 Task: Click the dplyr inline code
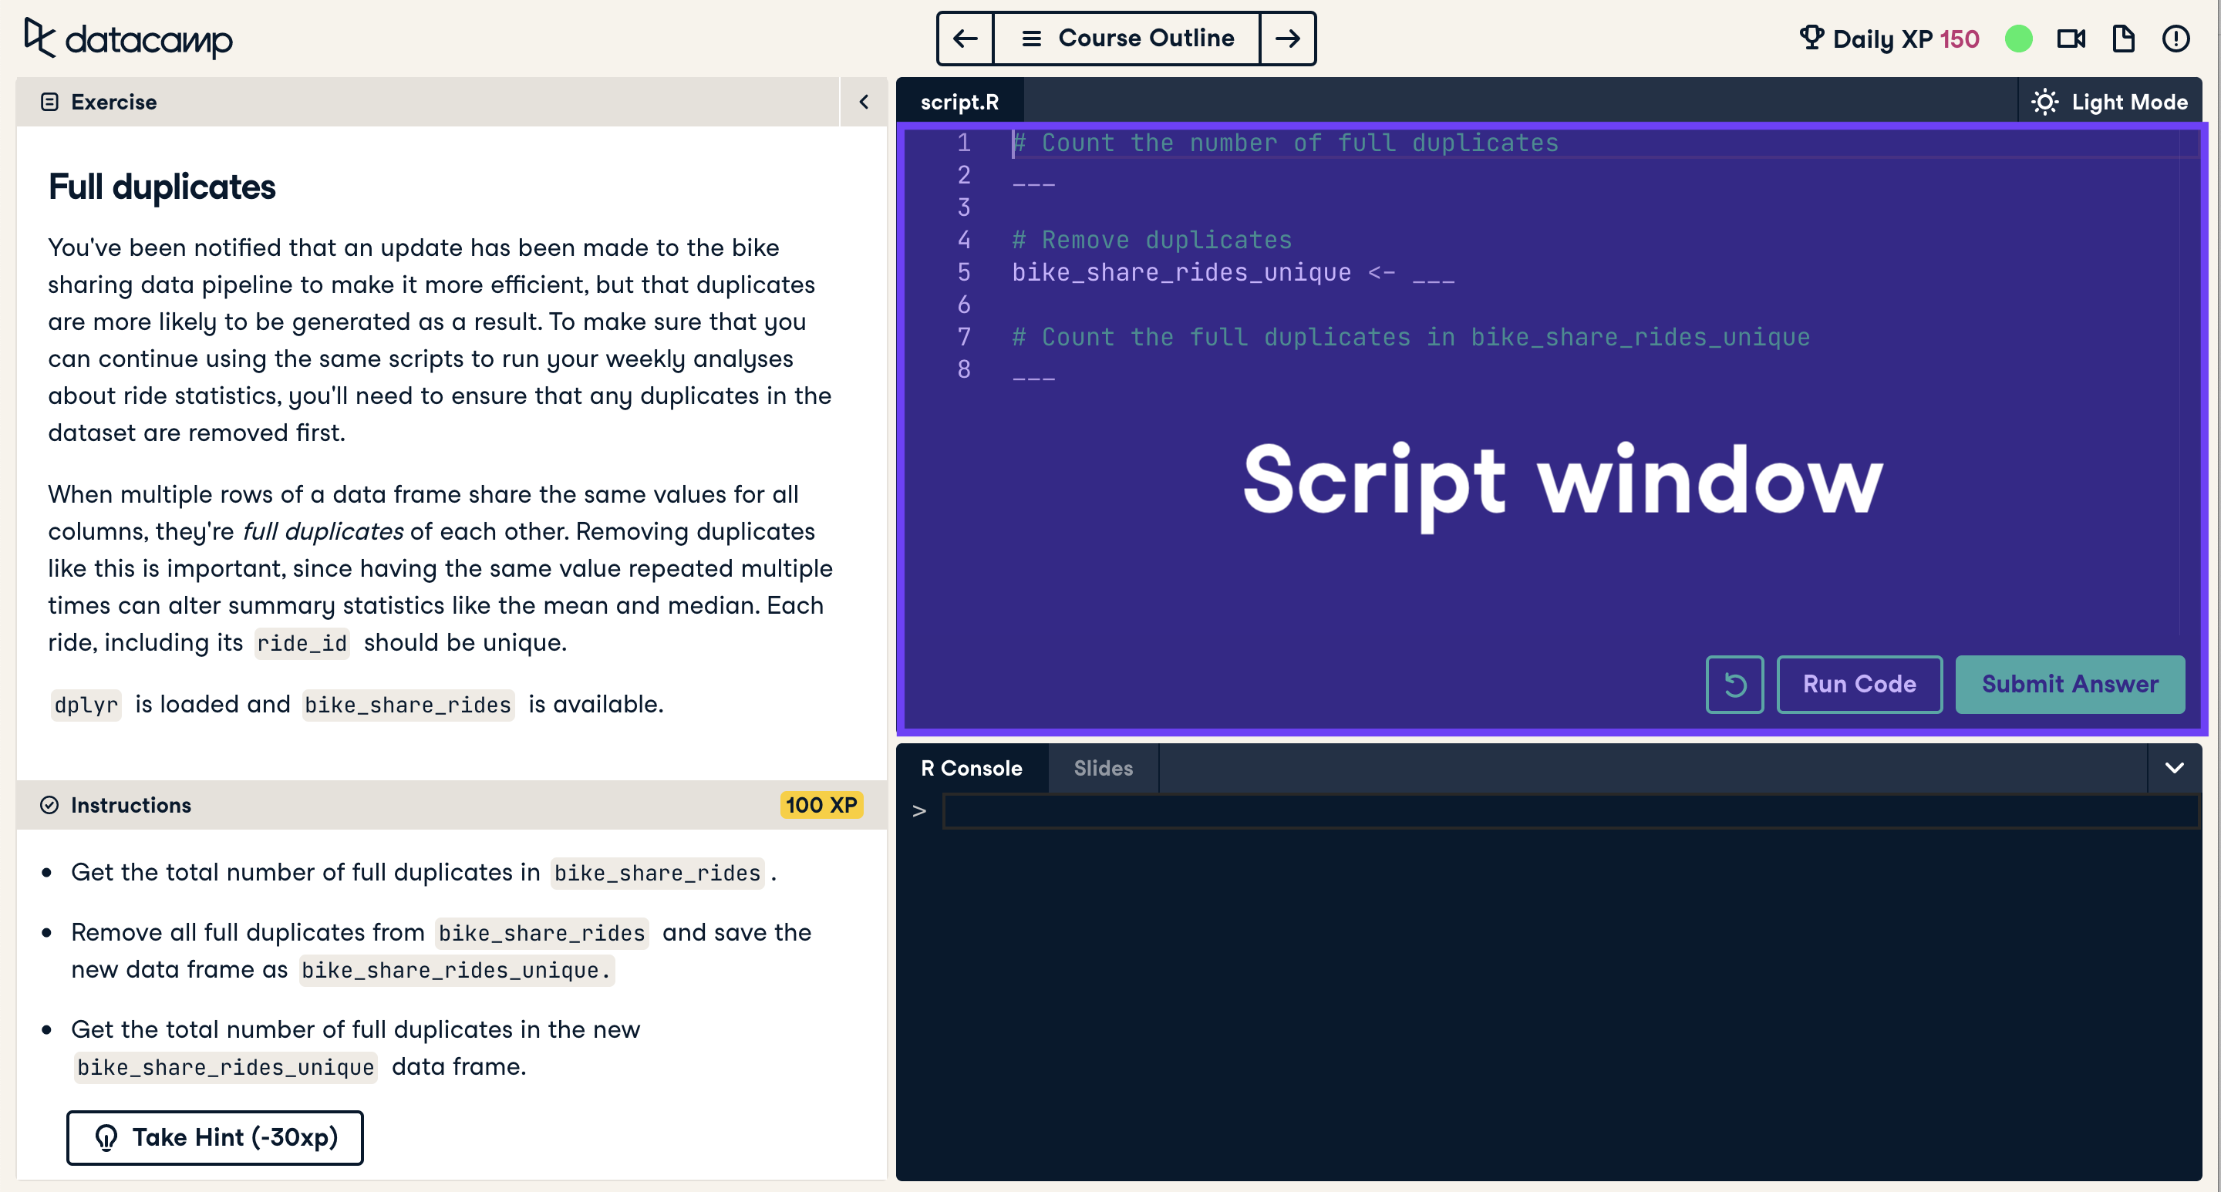pos(86,705)
